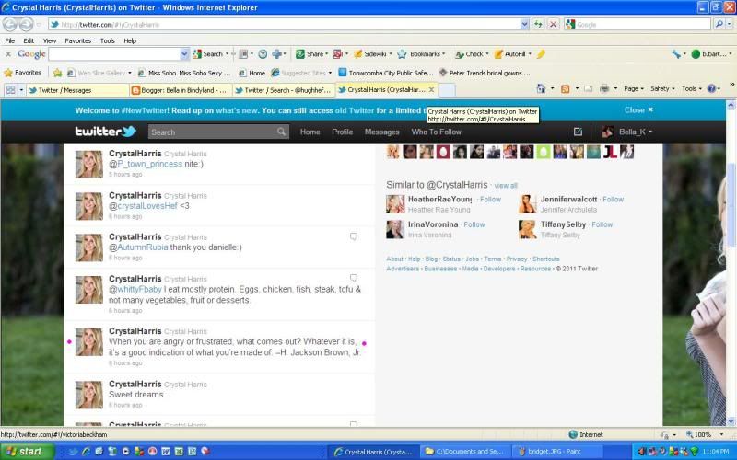Viewport: 737px width, 460px height.
Task: Click reply bubble on whittyFbaby tweet
Action: pos(354,278)
